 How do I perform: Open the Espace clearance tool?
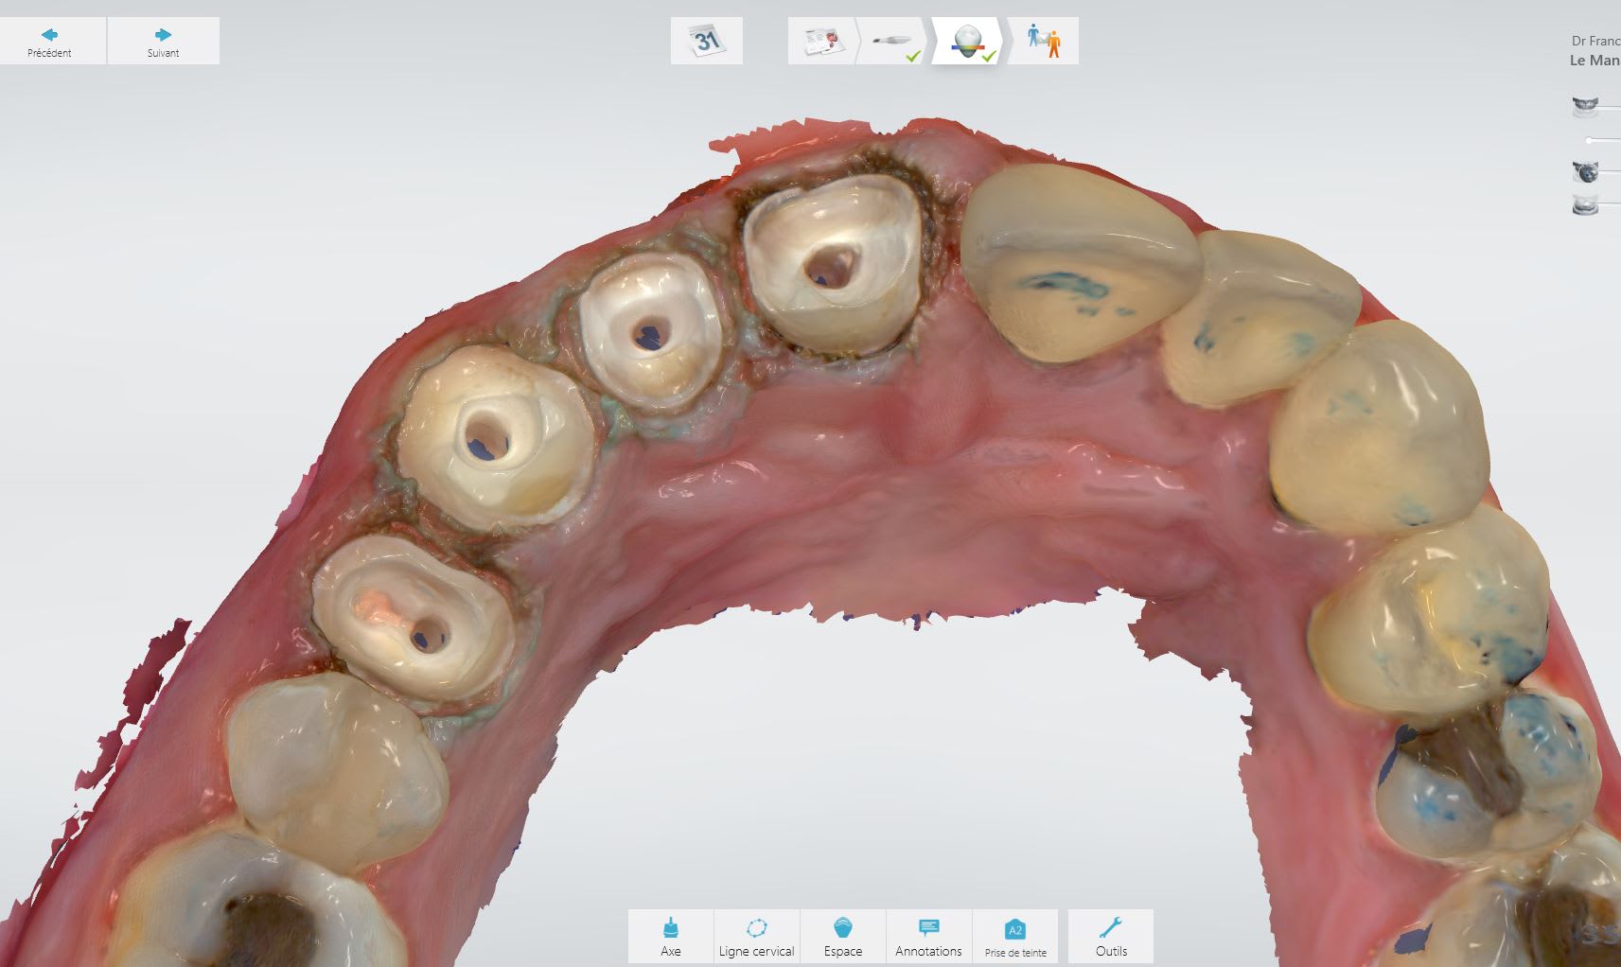pos(842,937)
